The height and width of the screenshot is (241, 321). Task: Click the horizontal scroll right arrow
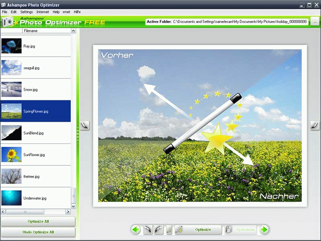[x=68, y=212]
